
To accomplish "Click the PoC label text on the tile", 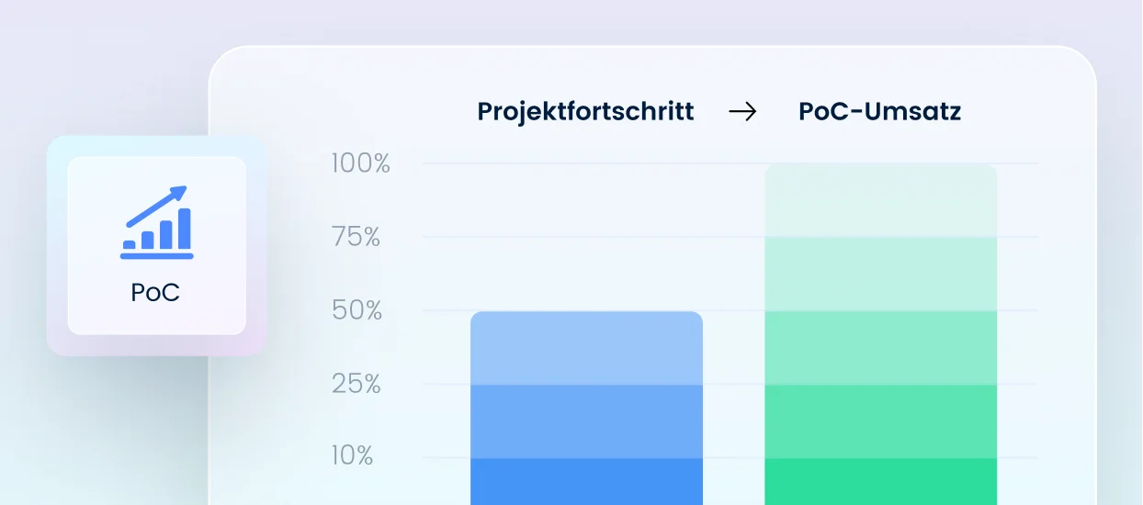I will click(x=155, y=293).
